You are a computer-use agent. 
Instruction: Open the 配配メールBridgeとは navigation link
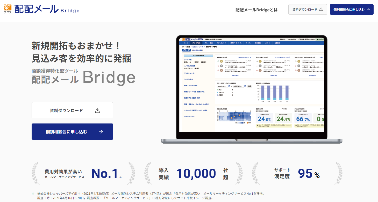coord(256,10)
